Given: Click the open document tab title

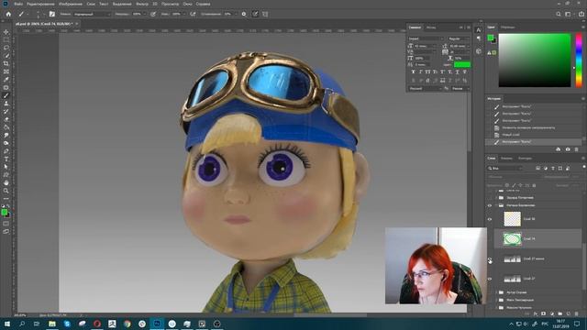Looking at the screenshot, I should pos(44,24).
